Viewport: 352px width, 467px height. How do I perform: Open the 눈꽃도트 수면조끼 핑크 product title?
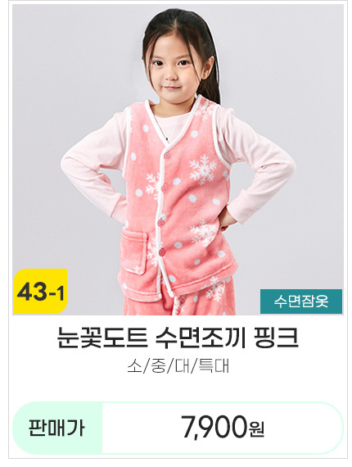(x=178, y=338)
